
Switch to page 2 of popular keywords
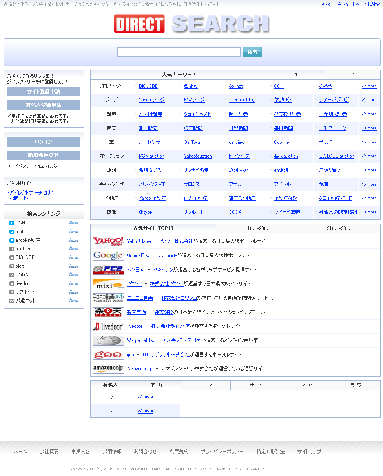click(352, 75)
